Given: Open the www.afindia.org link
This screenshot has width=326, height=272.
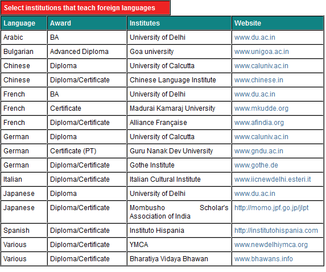Looking at the screenshot, I should 259,123.
